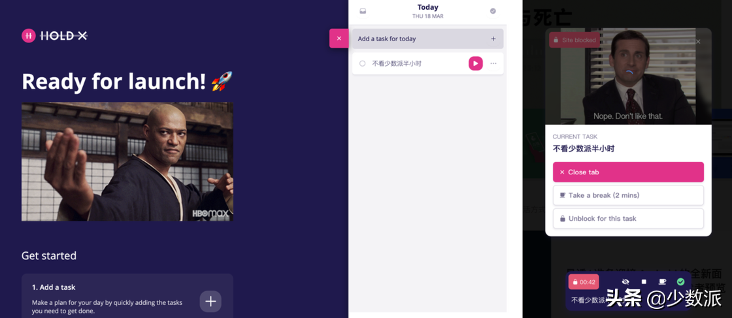Click the Office GIF in blocked popup
732x318 pixels.
(628, 76)
